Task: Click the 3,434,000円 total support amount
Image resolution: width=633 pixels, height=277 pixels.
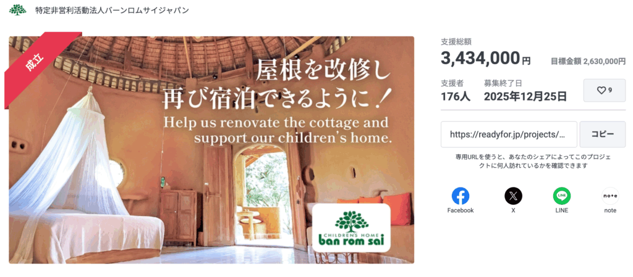Action: [x=485, y=59]
